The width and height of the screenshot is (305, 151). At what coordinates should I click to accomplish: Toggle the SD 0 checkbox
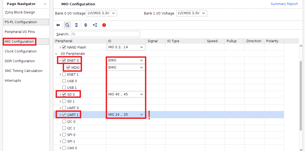pos(64,94)
